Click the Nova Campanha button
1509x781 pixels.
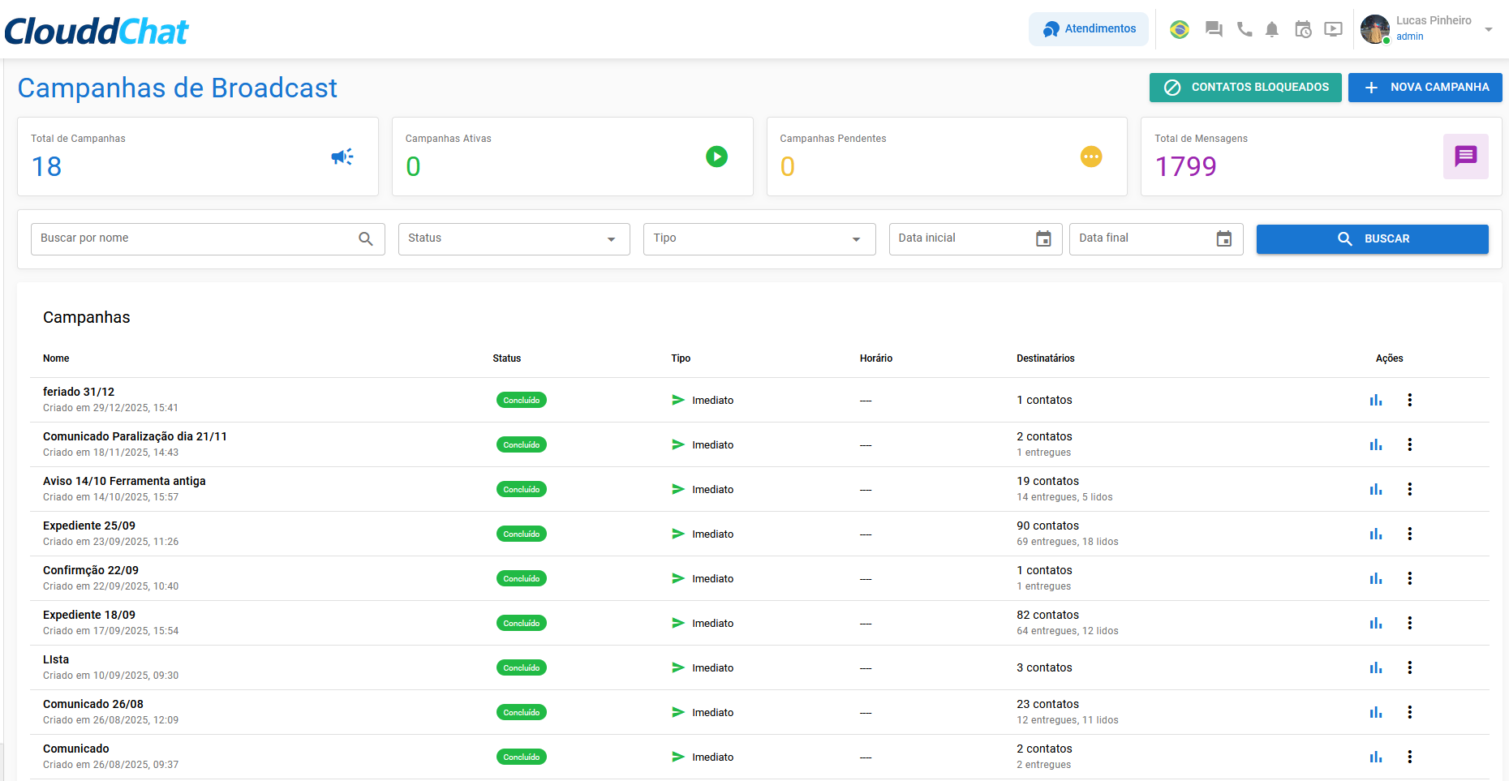tap(1425, 88)
